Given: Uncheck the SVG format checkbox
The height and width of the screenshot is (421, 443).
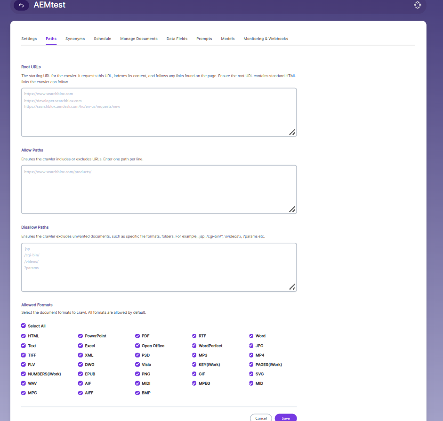Looking at the screenshot, I should pyautogui.click(x=251, y=374).
